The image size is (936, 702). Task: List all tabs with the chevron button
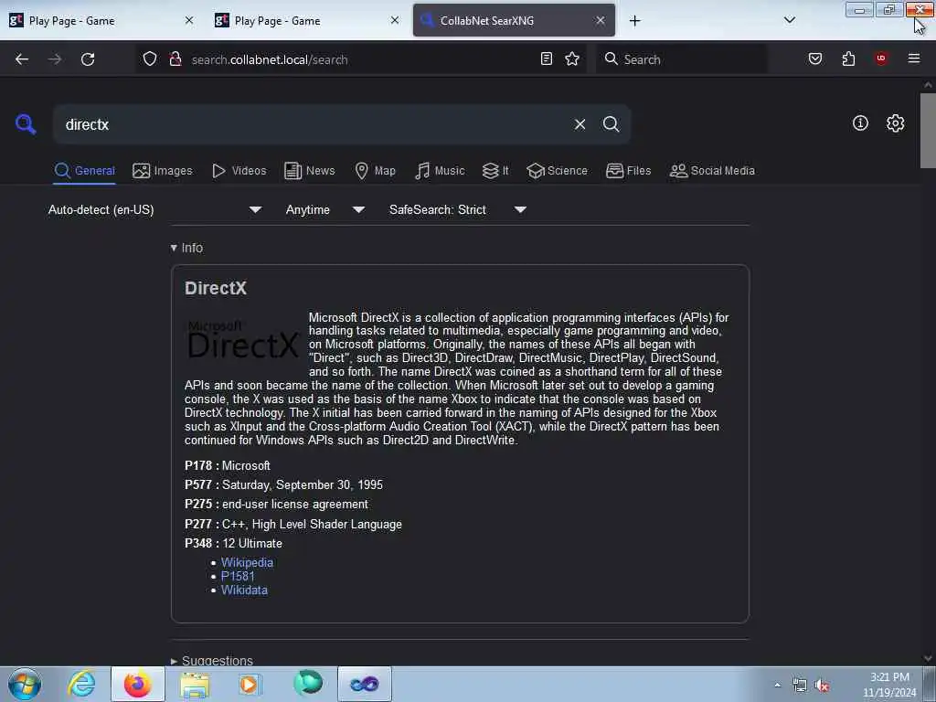[789, 20]
